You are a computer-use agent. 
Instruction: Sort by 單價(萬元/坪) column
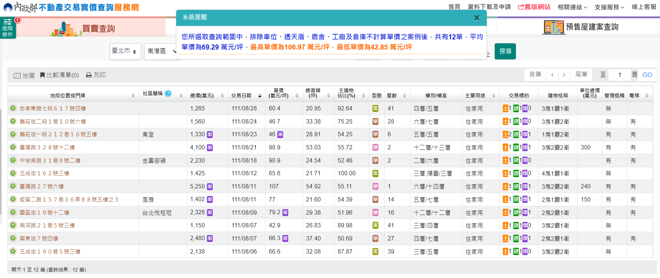pyautogui.click(x=297, y=95)
